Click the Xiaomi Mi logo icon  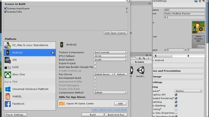click(62, 104)
